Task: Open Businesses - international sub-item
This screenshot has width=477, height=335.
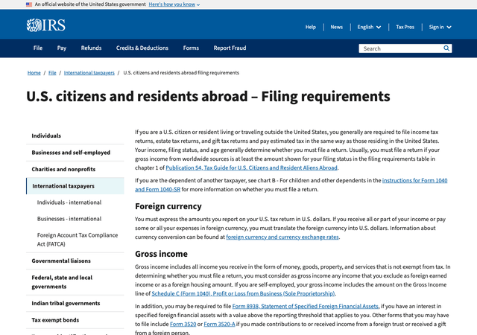Action: (69, 219)
